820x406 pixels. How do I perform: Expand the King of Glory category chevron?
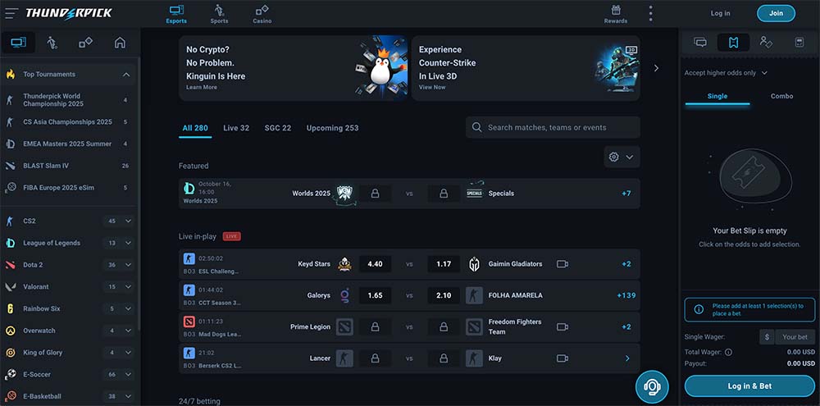[x=128, y=354]
